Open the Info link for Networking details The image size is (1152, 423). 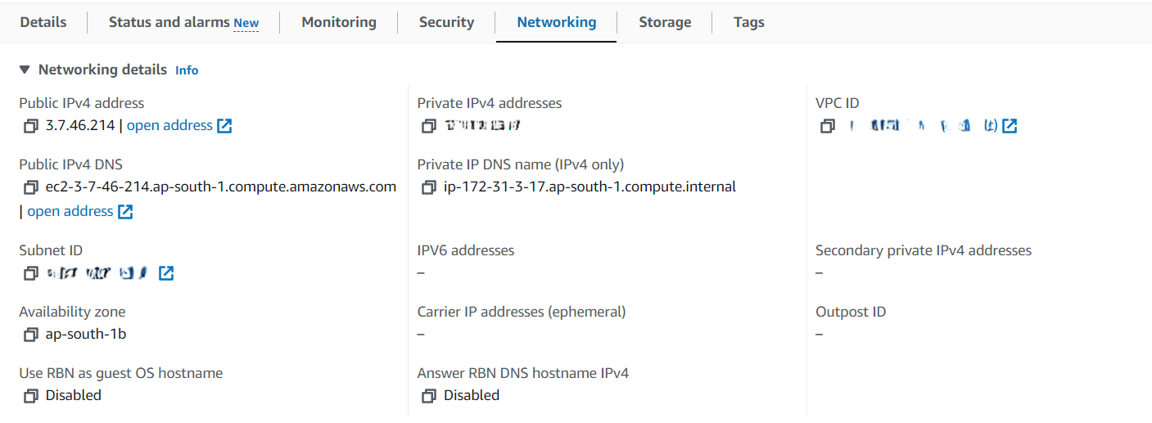point(187,70)
